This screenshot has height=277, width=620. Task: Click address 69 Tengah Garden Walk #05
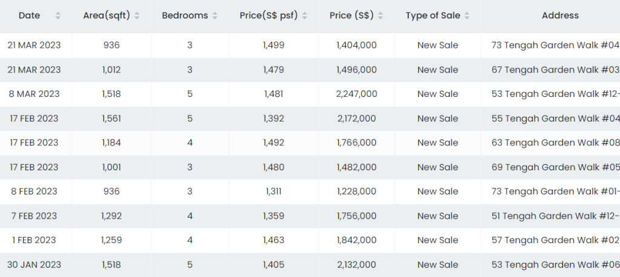pyautogui.click(x=555, y=167)
